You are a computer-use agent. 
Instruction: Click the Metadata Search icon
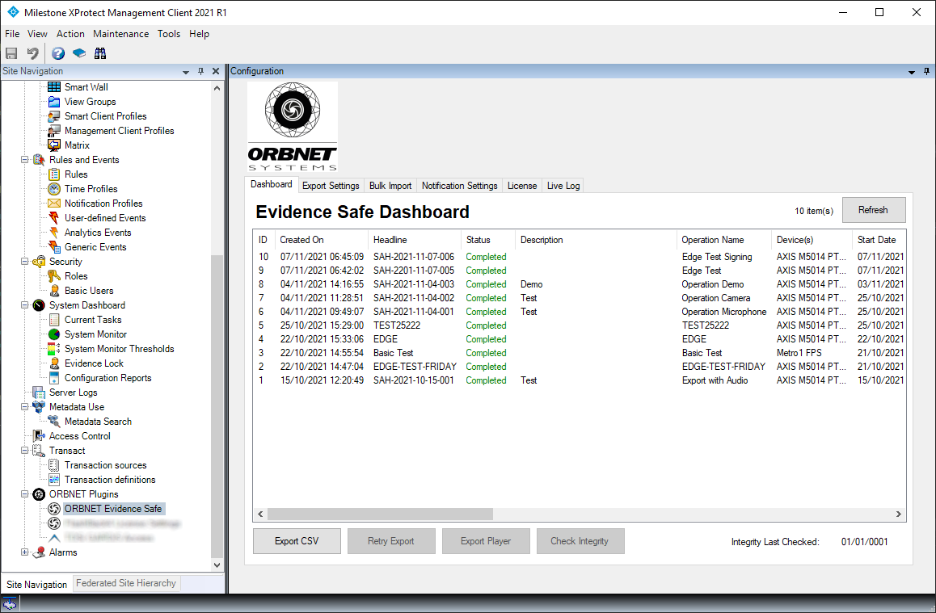click(x=54, y=422)
